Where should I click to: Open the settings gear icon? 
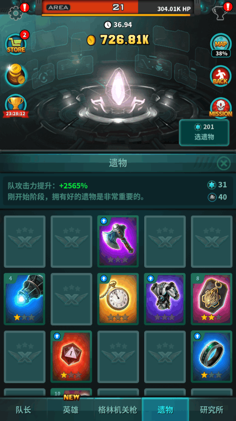tap(15, 13)
